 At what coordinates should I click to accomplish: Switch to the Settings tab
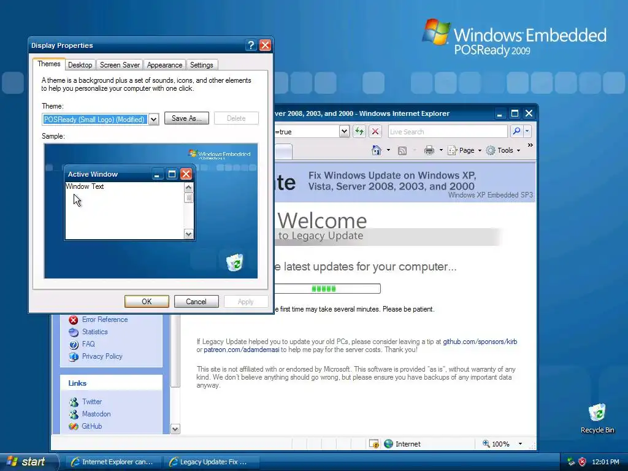click(201, 65)
